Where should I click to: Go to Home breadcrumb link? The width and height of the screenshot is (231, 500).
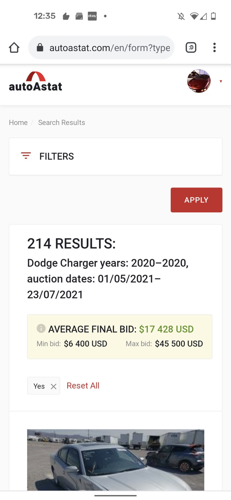click(x=18, y=123)
